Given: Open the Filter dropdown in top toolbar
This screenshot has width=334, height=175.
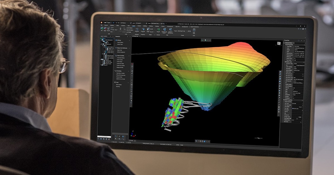Looking at the screenshot, I should click(125, 23).
